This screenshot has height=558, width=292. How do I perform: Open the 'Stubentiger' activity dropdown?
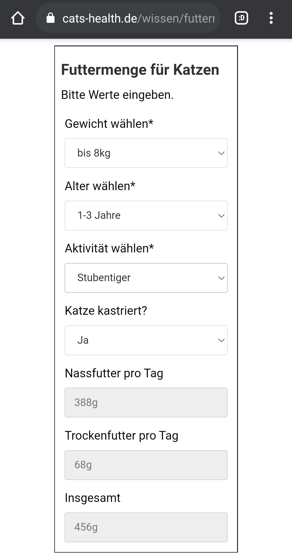(146, 278)
